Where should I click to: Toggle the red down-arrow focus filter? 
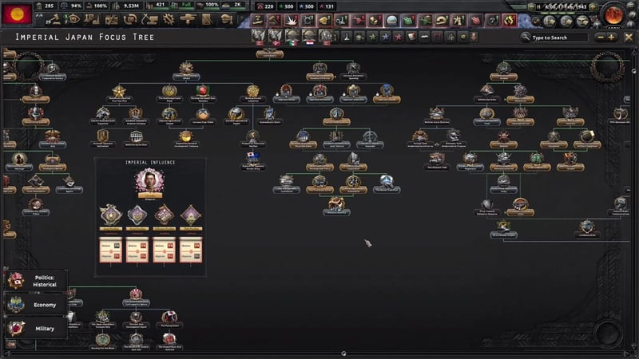click(x=474, y=37)
